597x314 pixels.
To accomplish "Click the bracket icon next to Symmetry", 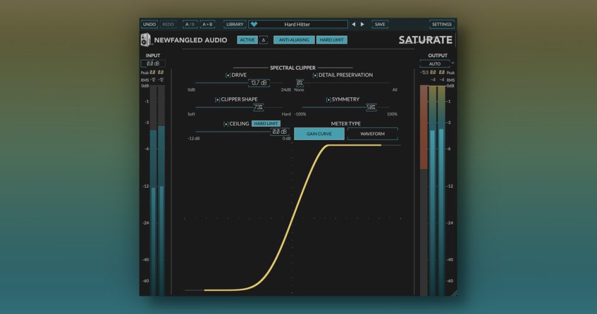I will (x=328, y=100).
